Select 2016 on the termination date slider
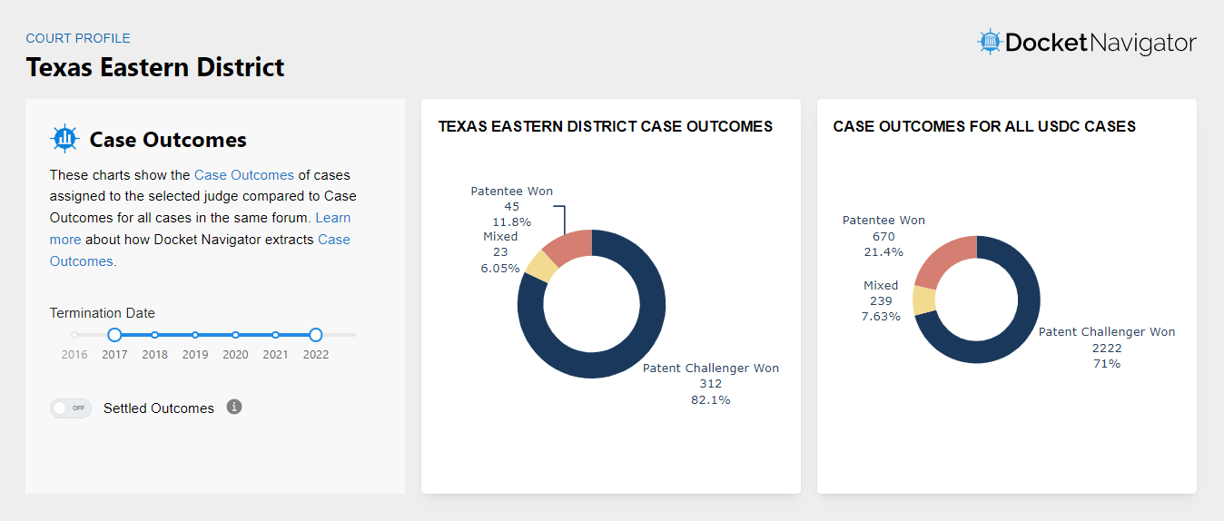 74,335
